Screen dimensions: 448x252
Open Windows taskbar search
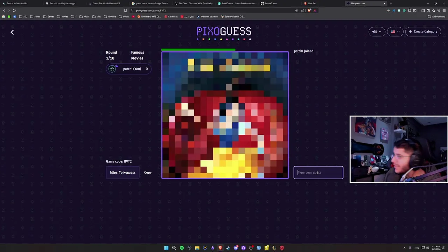point(174,248)
